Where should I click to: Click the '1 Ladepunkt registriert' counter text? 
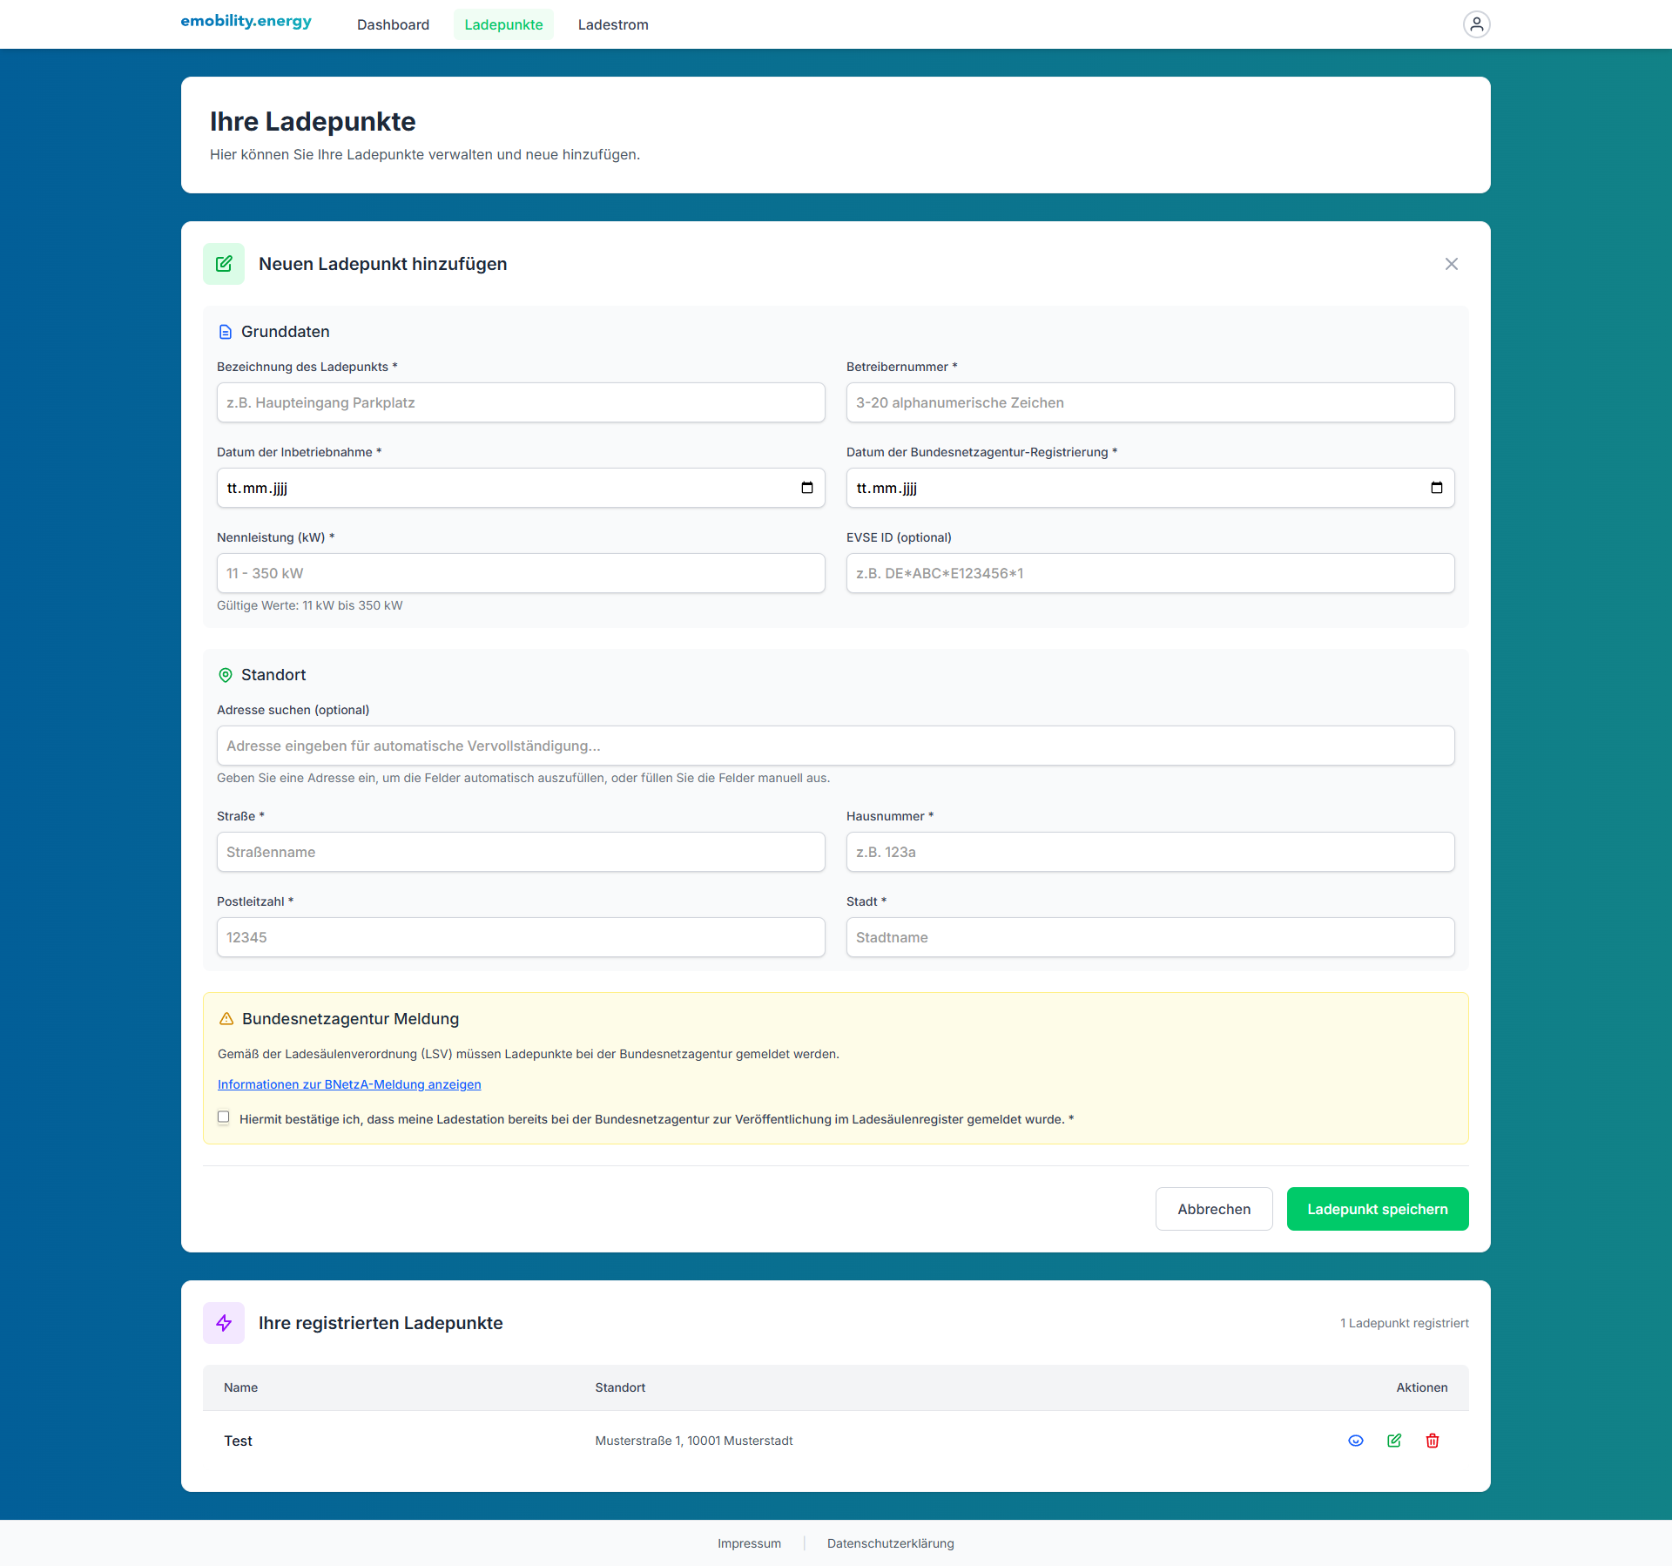(1404, 1323)
